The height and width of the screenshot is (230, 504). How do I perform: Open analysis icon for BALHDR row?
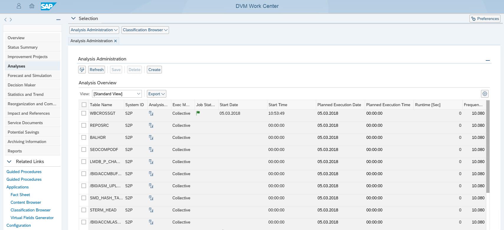point(151,137)
